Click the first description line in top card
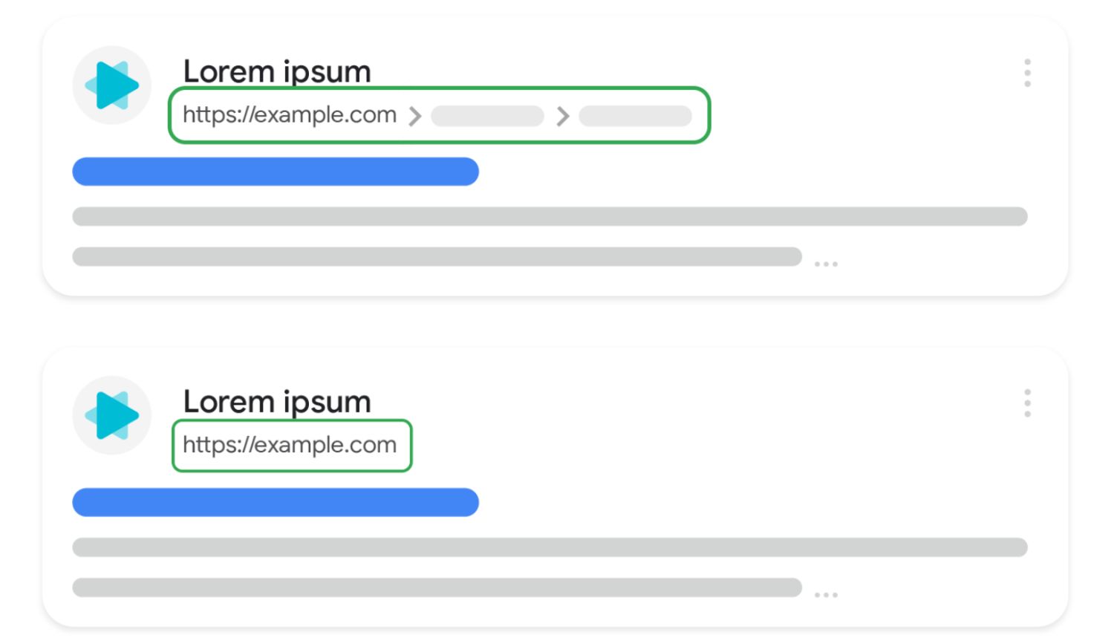Viewport: 1114px width, 638px height. pos(550,216)
